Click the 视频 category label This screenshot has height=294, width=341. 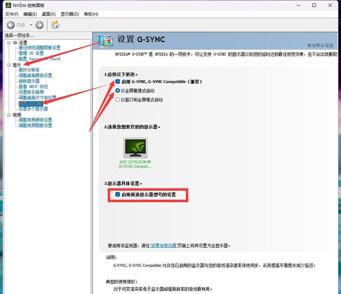point(17,115)
